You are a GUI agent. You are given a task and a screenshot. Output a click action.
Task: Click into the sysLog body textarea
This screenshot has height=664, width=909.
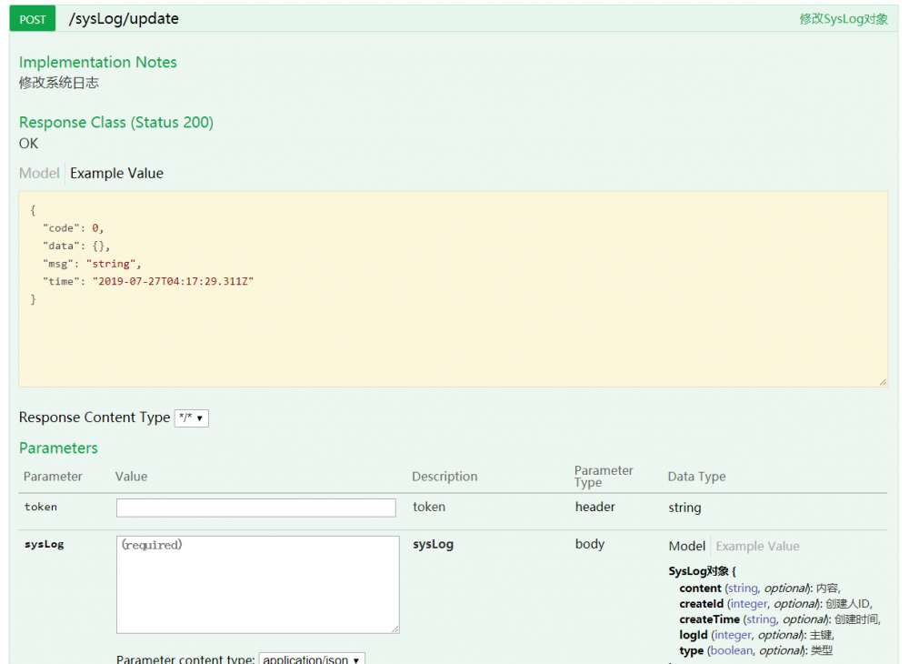[x=257, y=584]
